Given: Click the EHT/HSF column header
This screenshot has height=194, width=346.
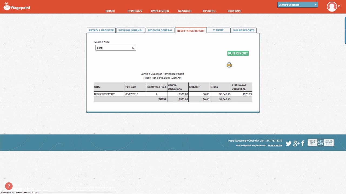Looking at the screenshot, I should (199, 87).
